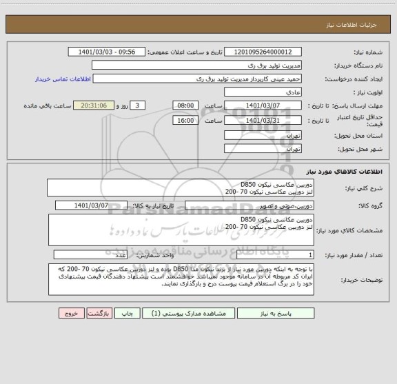The image size is (397, 384).
Task: Click the واحد شمارش label
Action: click(155, 255)
